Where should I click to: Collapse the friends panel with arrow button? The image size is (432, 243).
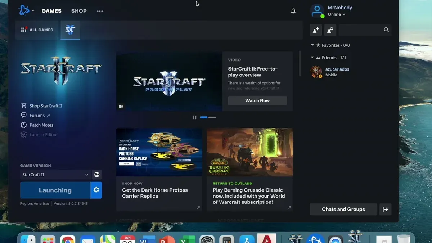pos(385,209)
